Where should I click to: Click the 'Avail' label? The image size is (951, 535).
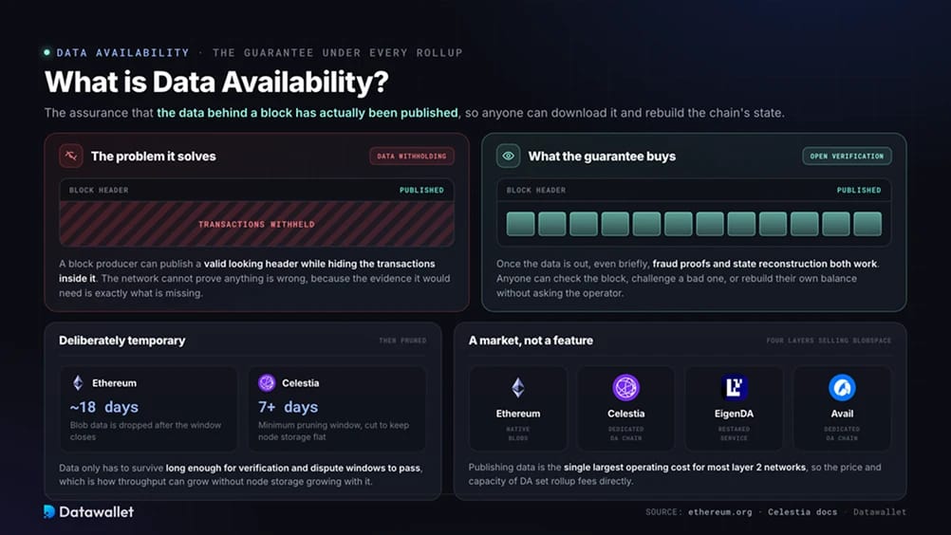[x=842, y=414]
